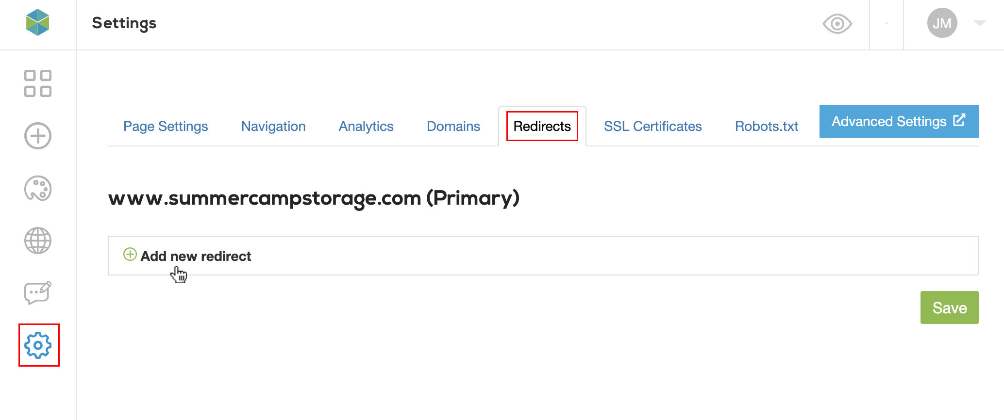Image resolution: width=1004 pixels, height=420 pixels.
Task: Click the highlighted settings gear icon
Action: 38,345
